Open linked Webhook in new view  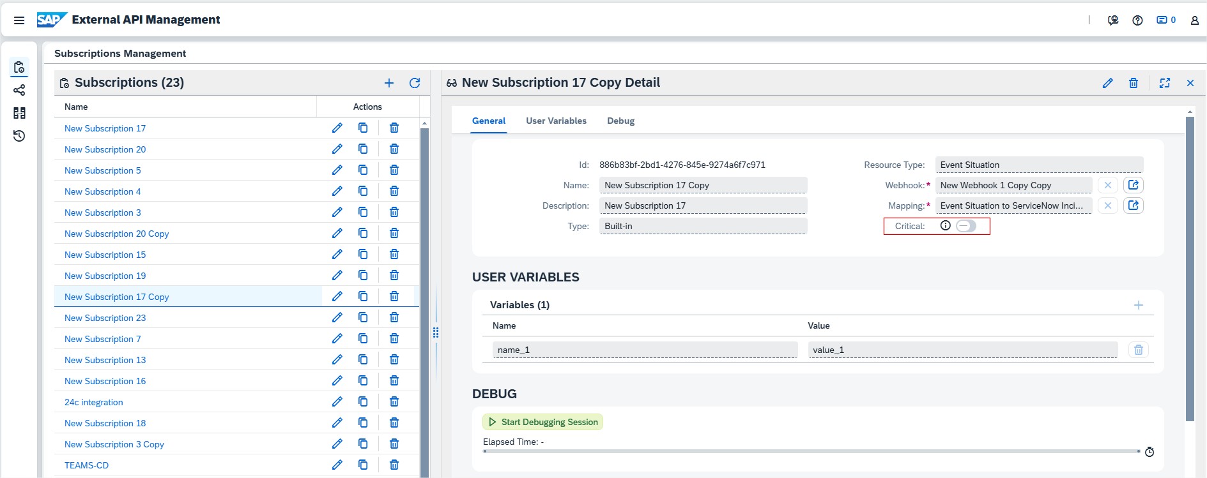point(1133,185)
